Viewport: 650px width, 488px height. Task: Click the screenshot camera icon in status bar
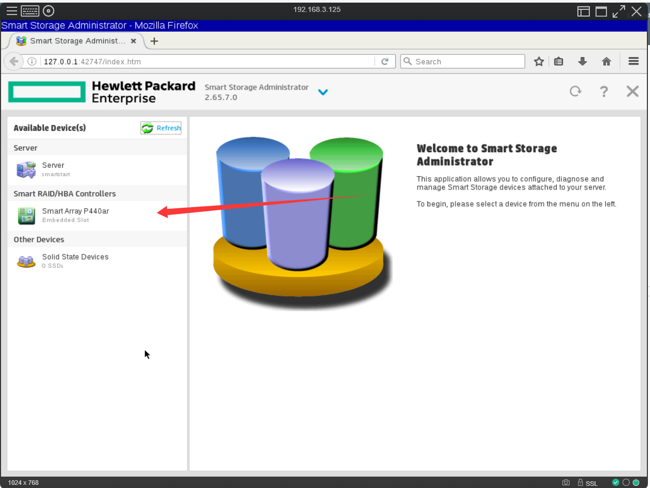(x=566, y=483)
